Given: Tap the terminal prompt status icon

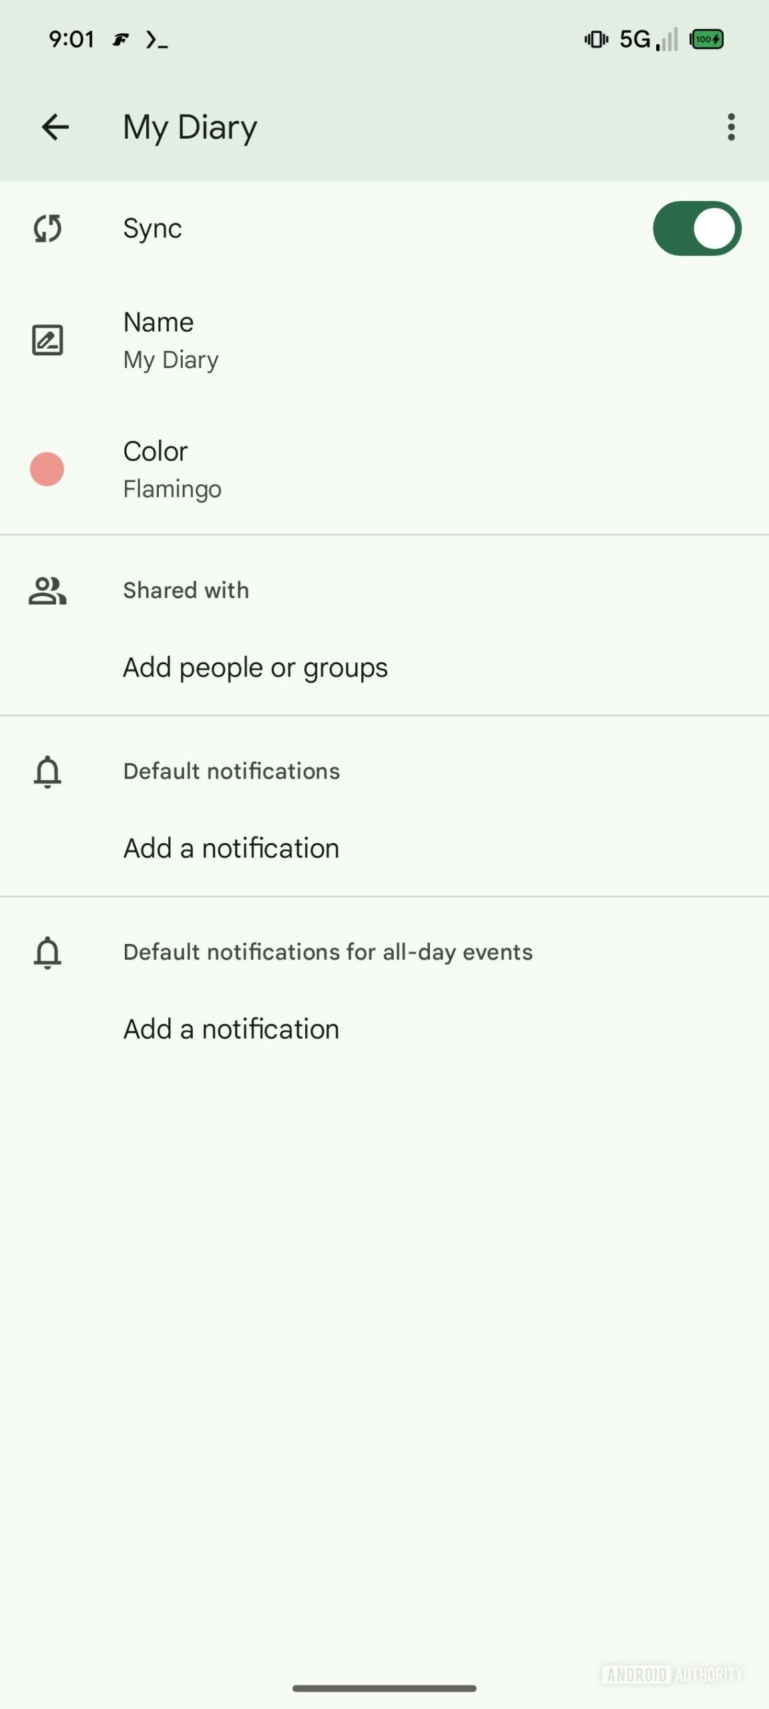Looking at the screenshot, I should point(156,40).
